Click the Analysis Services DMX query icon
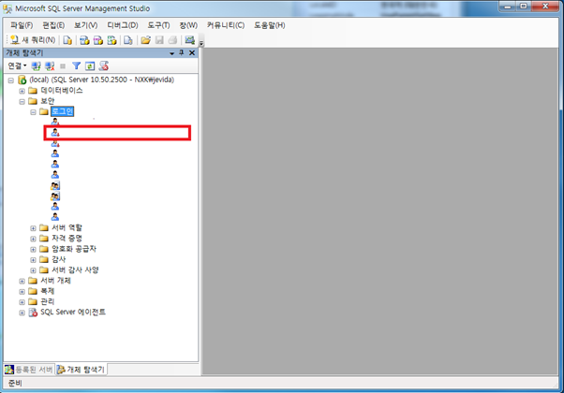This screenshot has width=564, height=393. pos(98,40)
